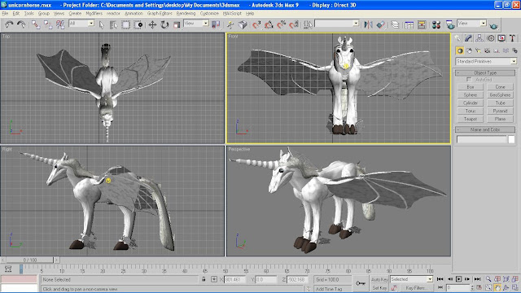Click the Add Time Tag label
This screenshot has height=293, width=521.
coord(329,289)
